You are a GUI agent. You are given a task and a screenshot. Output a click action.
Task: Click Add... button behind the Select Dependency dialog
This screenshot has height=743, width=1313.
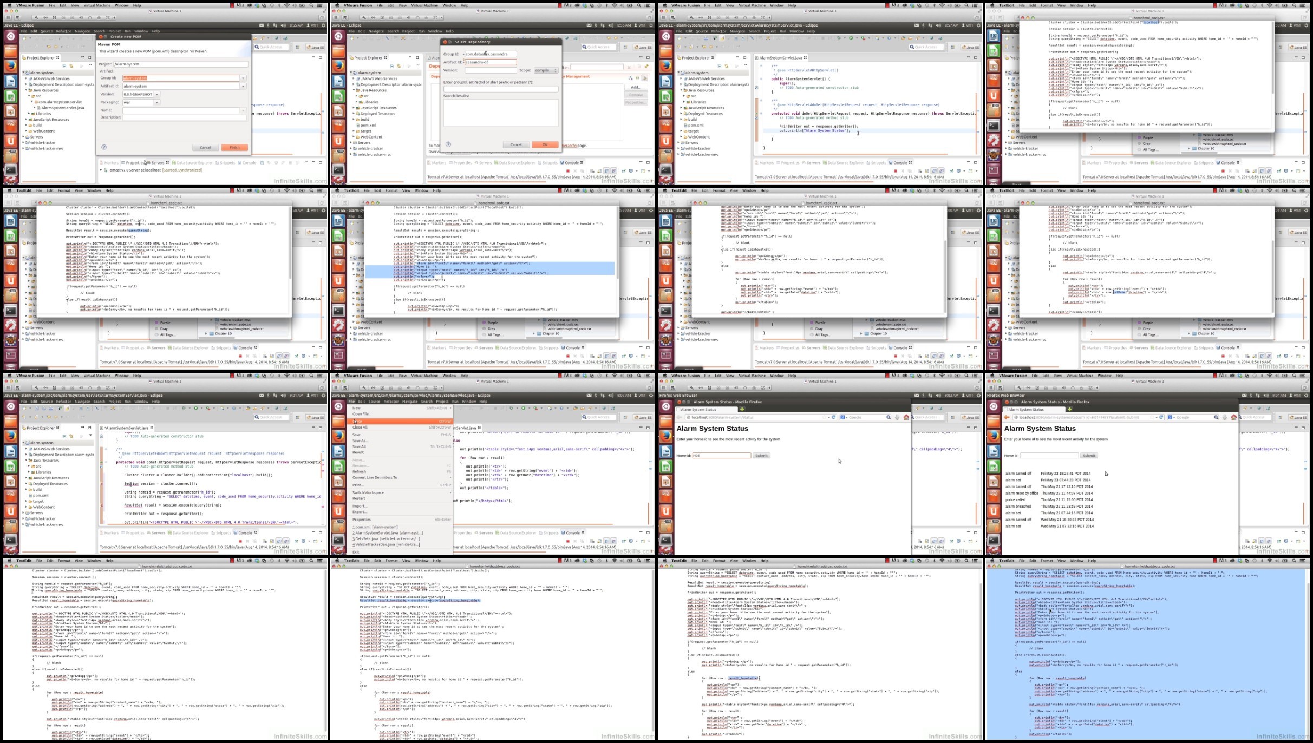(x=636, y=87)
